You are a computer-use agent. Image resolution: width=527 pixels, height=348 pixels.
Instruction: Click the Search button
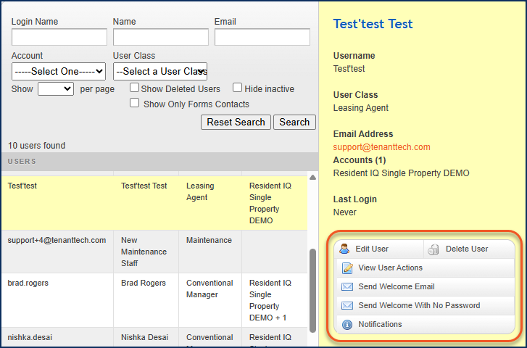coord(294,122)
